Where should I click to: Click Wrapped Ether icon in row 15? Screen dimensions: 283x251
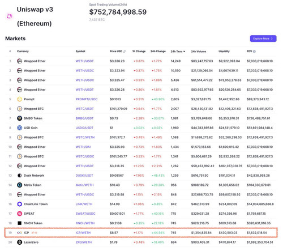pyautogui.click(x=19, y=194)
